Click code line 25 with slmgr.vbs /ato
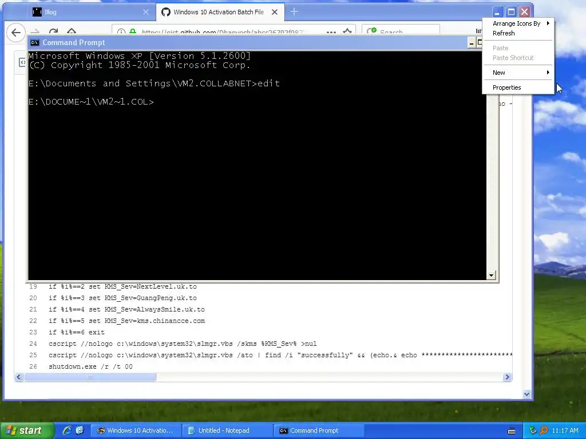This screenshot has width=586, height=439. (x=280, y=355)
